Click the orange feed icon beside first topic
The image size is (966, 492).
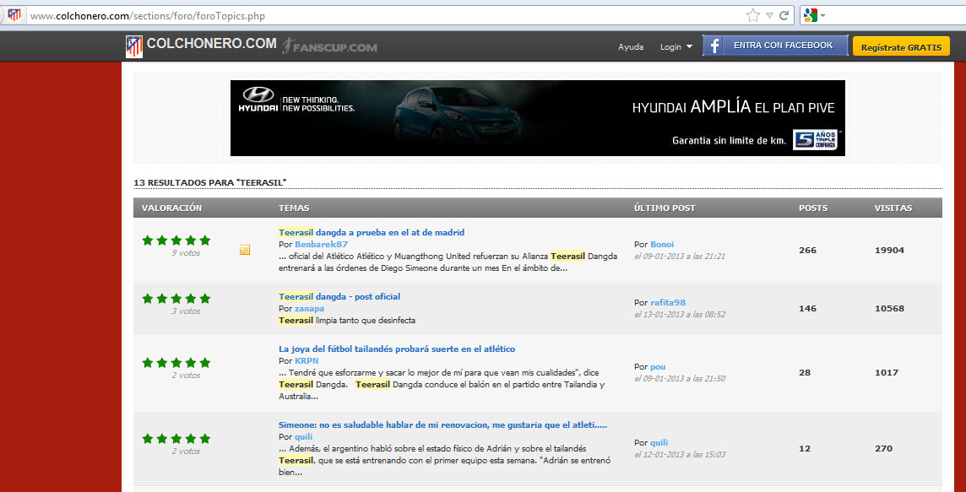pos(245,250)
